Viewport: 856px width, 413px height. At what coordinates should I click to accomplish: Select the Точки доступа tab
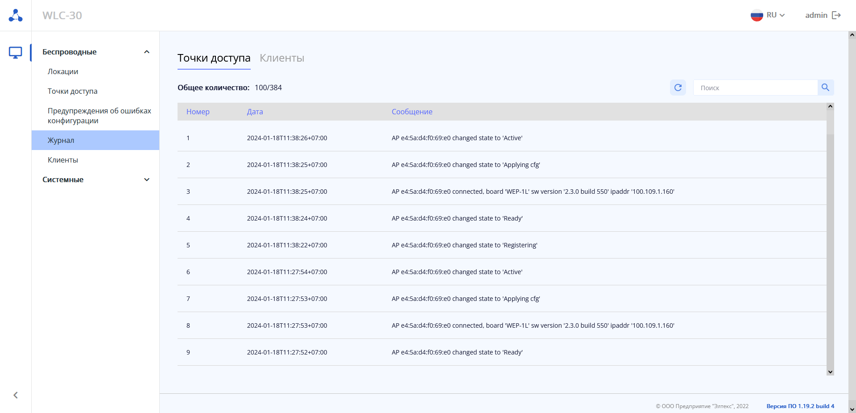(214, 58)
